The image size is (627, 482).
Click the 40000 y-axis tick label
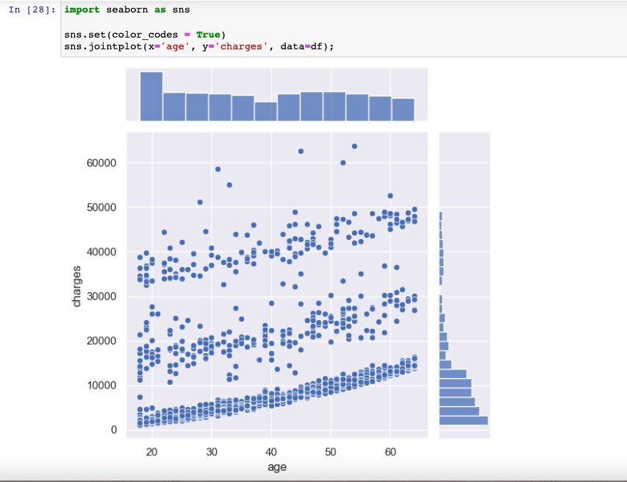click(x=101, y=252)
